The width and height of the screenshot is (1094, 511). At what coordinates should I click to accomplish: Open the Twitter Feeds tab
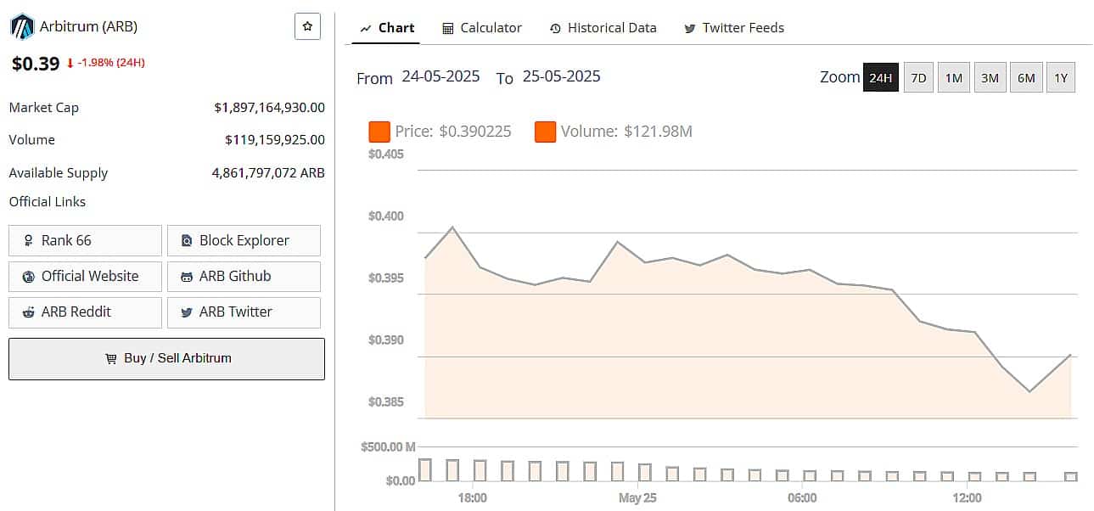tap(734, 28)
